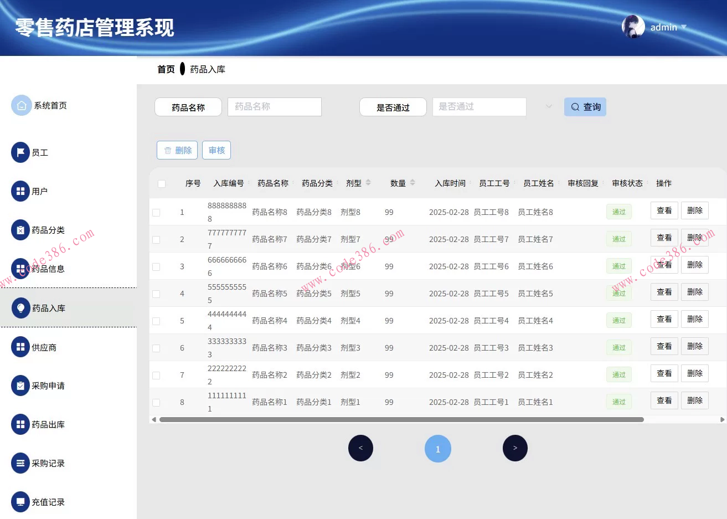
Task: Select the 药品入库 globe icon
Action: pos(20,308)
